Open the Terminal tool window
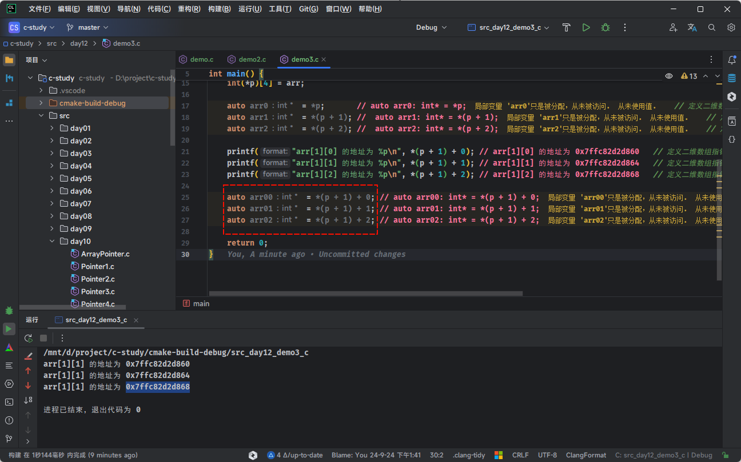 [x=9, y=401]
